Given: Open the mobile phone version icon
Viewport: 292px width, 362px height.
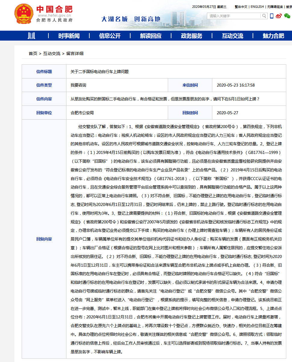Looking at the screenshot, I should coord(272,16).
